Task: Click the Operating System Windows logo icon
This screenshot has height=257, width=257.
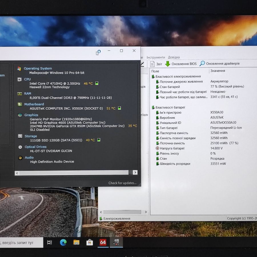Action: point(19,69)
